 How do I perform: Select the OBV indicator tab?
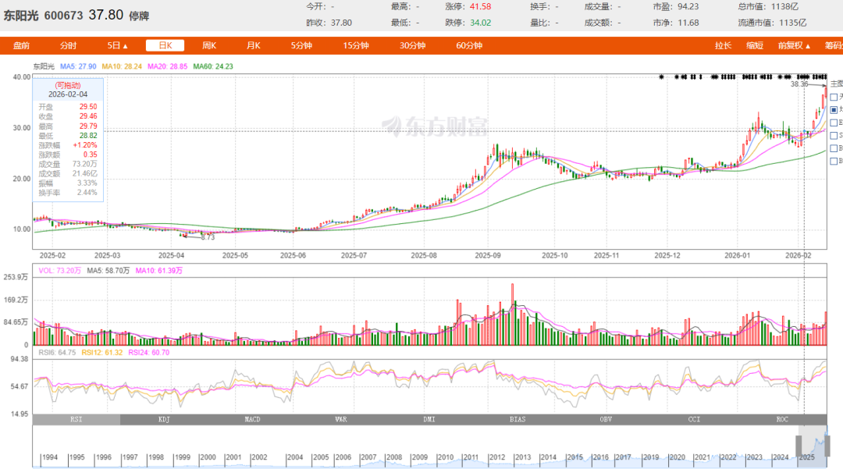[606, 419]
